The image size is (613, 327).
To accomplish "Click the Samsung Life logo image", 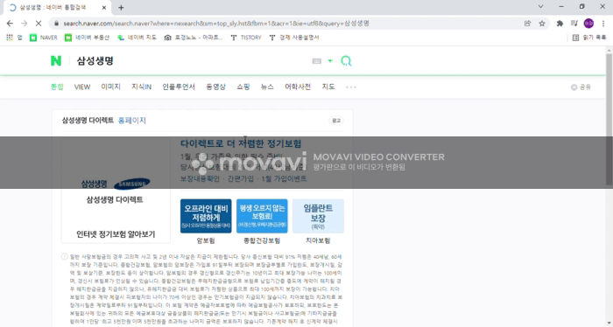I will point(116,184).
